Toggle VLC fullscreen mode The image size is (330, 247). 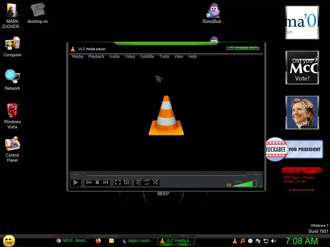(118, 182)
